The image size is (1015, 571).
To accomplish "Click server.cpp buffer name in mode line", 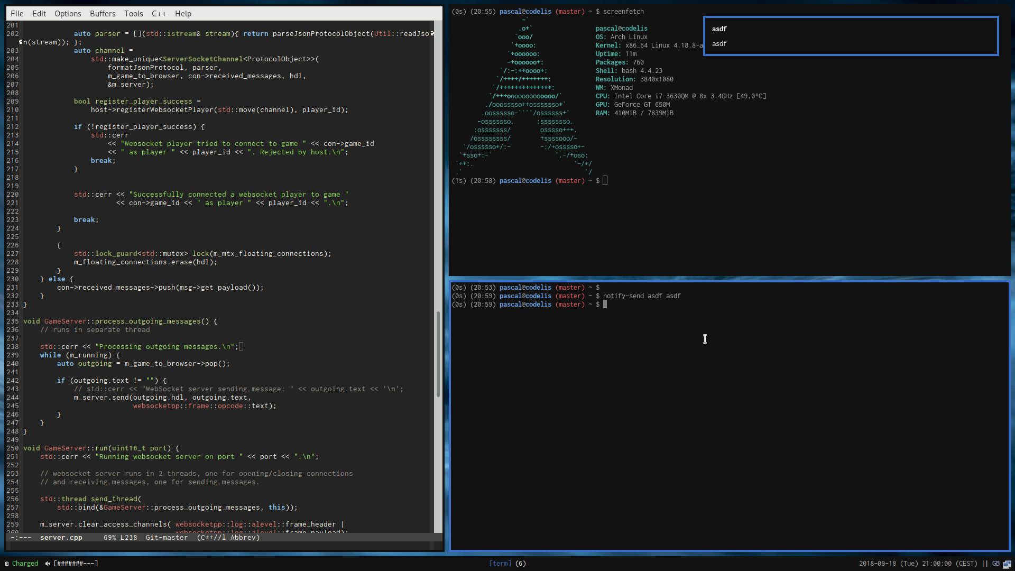I will pos(61,538).
